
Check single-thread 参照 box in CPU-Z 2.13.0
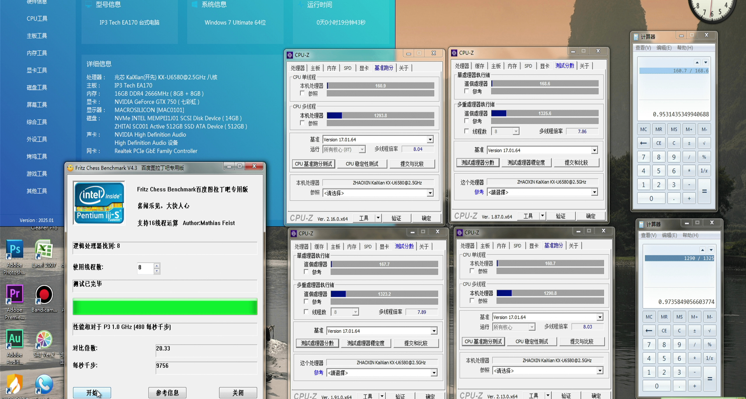[472, 271]
